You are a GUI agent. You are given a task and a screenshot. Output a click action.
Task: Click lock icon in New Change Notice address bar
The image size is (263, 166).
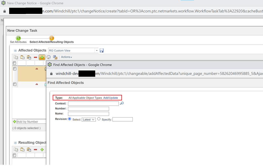tap(4, 11)
